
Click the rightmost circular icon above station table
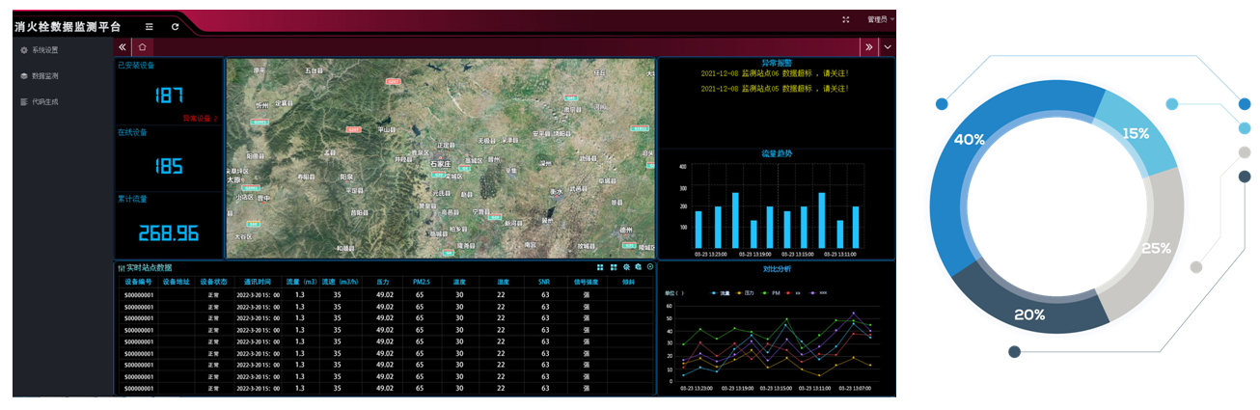[650, 267]
